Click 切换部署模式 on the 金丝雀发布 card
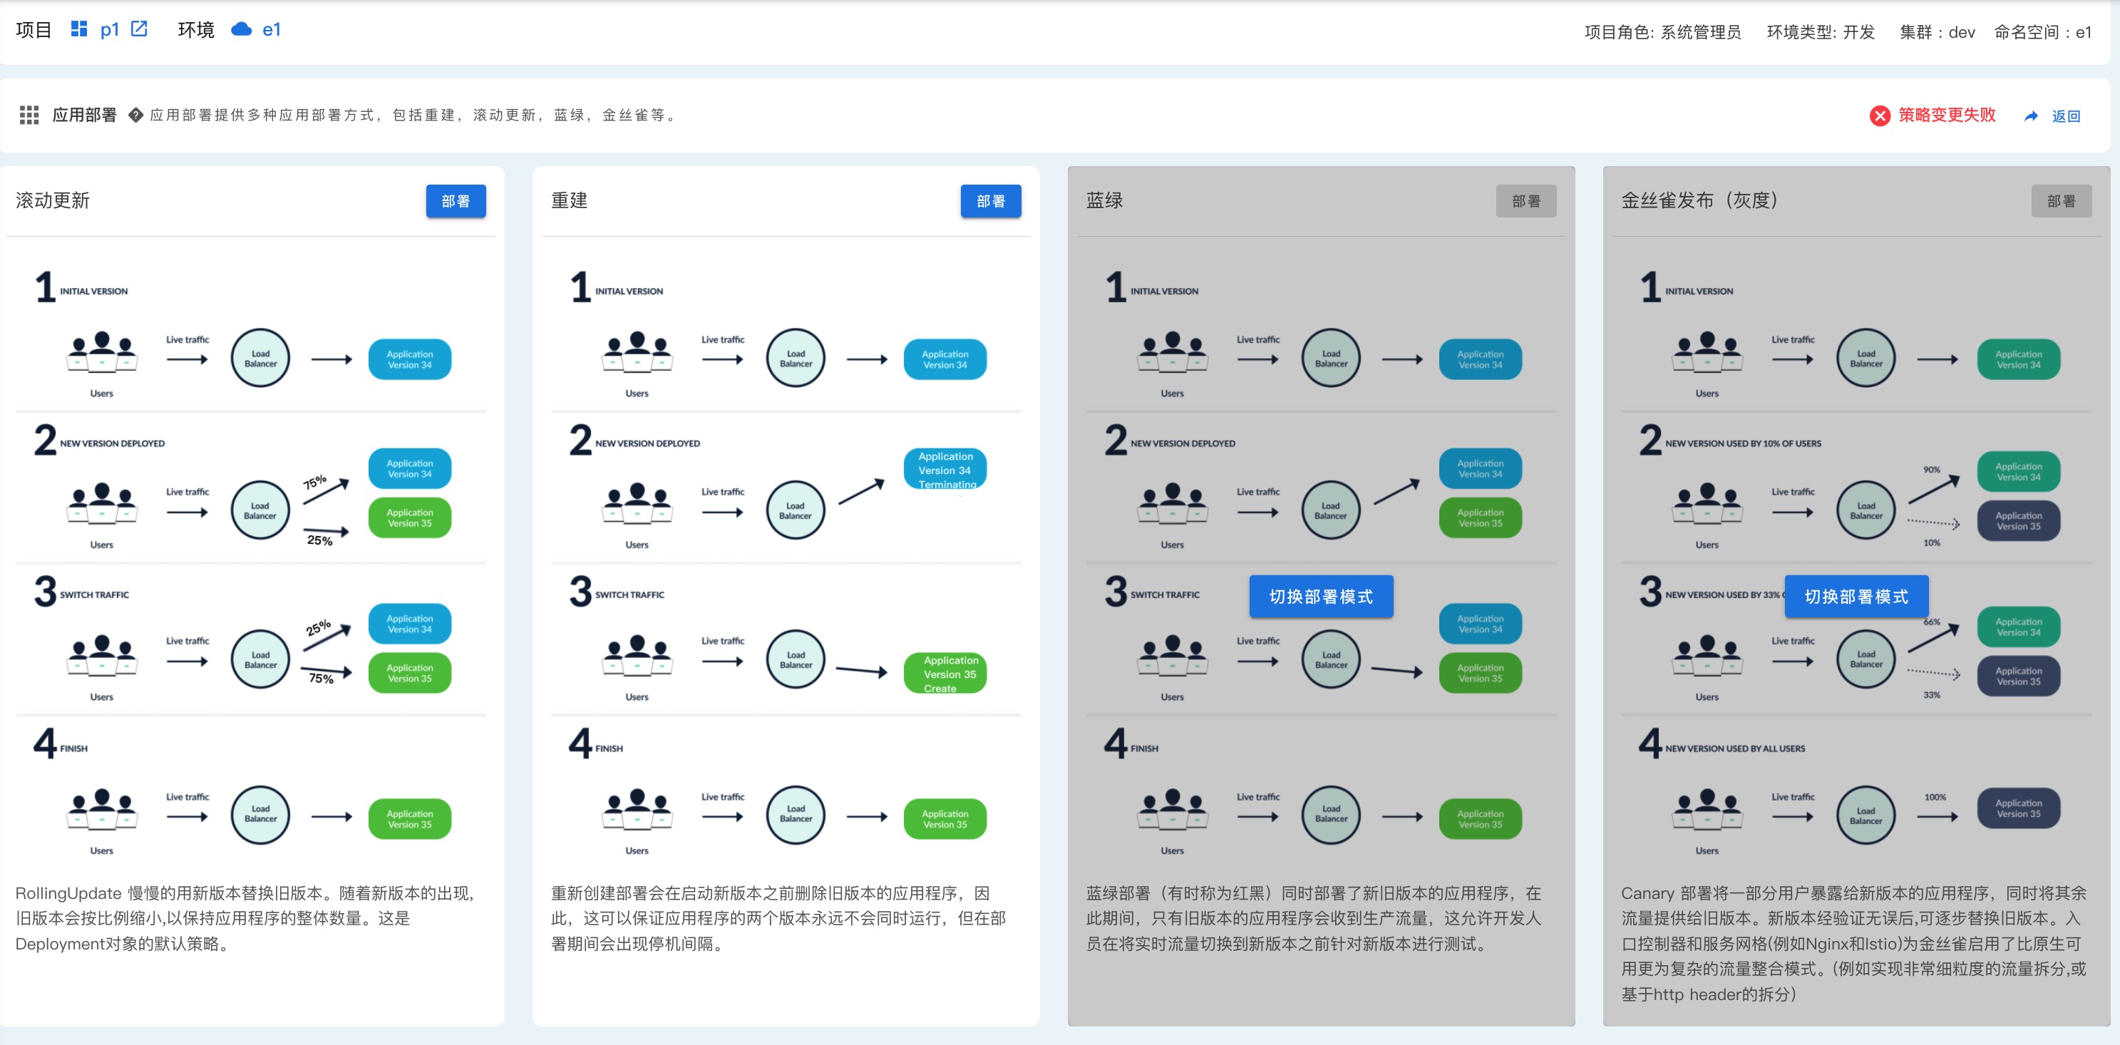This screenshot has width=2120, height=1045. (x=1856, y=597)
